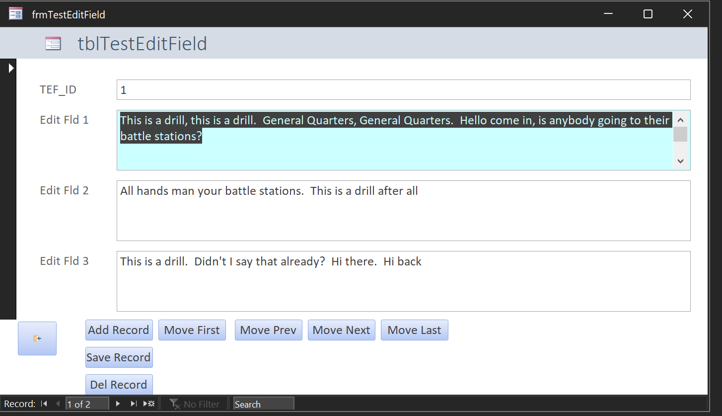Image resolution: width=722 pixels, height=416 pixels.
Task: Click the door exit icon button
Action: click(x=37, y=338)
